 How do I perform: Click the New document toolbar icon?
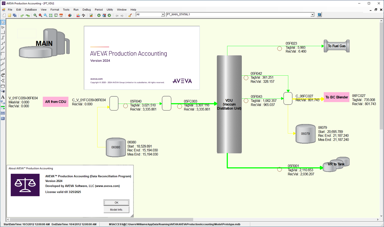(x=4, y=15)
